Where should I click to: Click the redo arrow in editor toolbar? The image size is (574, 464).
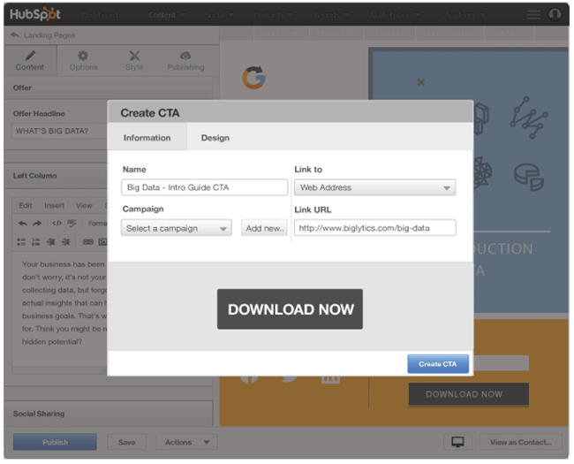tap(37, 224)
